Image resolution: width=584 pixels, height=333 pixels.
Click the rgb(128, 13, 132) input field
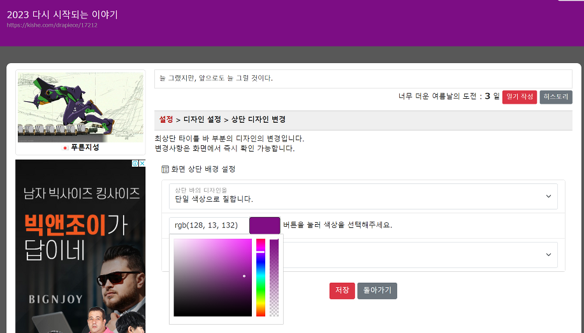(208, 225)
